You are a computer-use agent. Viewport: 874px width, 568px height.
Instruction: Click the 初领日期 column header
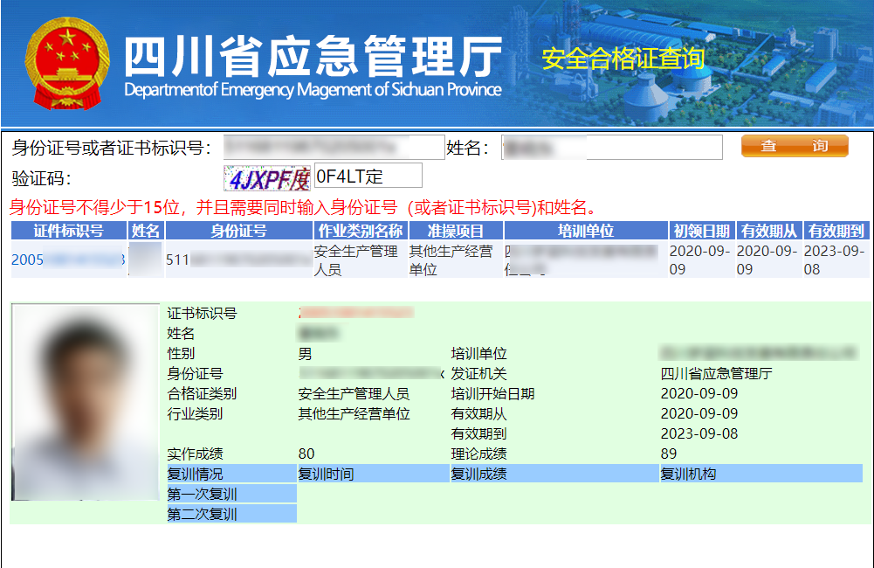coord(702,231)
